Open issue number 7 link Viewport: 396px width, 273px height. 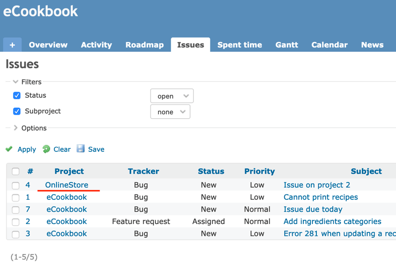(28, 209)
